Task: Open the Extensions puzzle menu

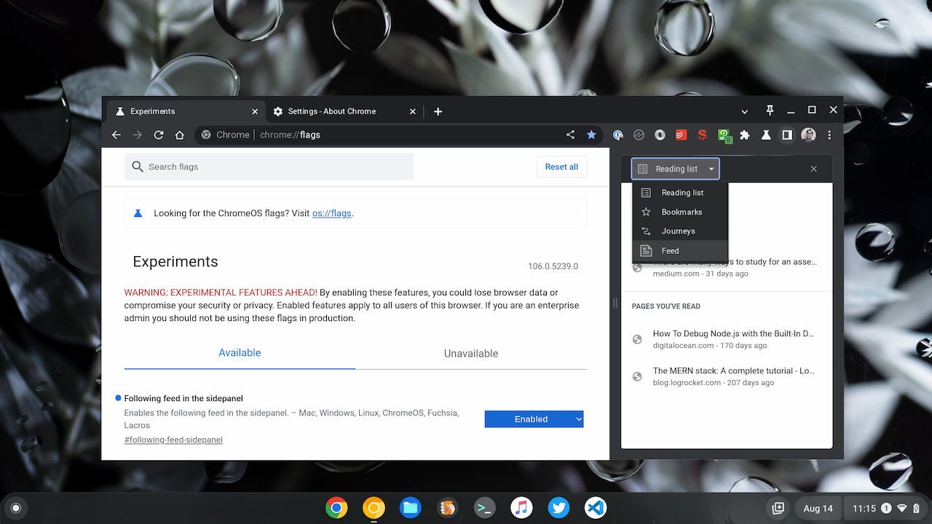Action: [745, 135]
